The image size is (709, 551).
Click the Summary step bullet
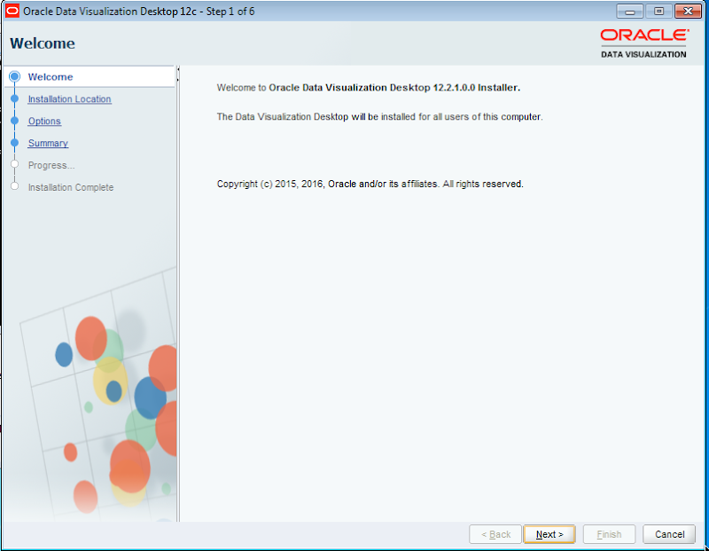click(x=14, y=143)
